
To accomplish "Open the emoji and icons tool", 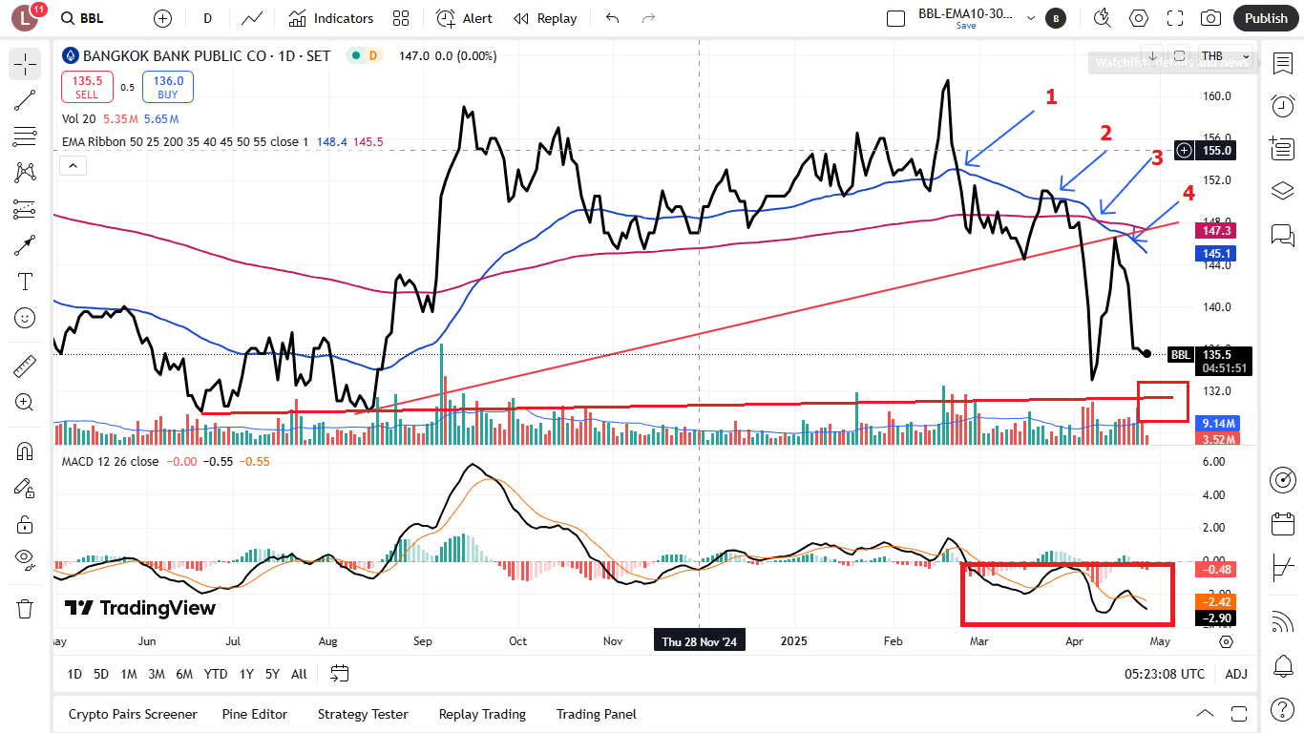I will click(25, 318).
